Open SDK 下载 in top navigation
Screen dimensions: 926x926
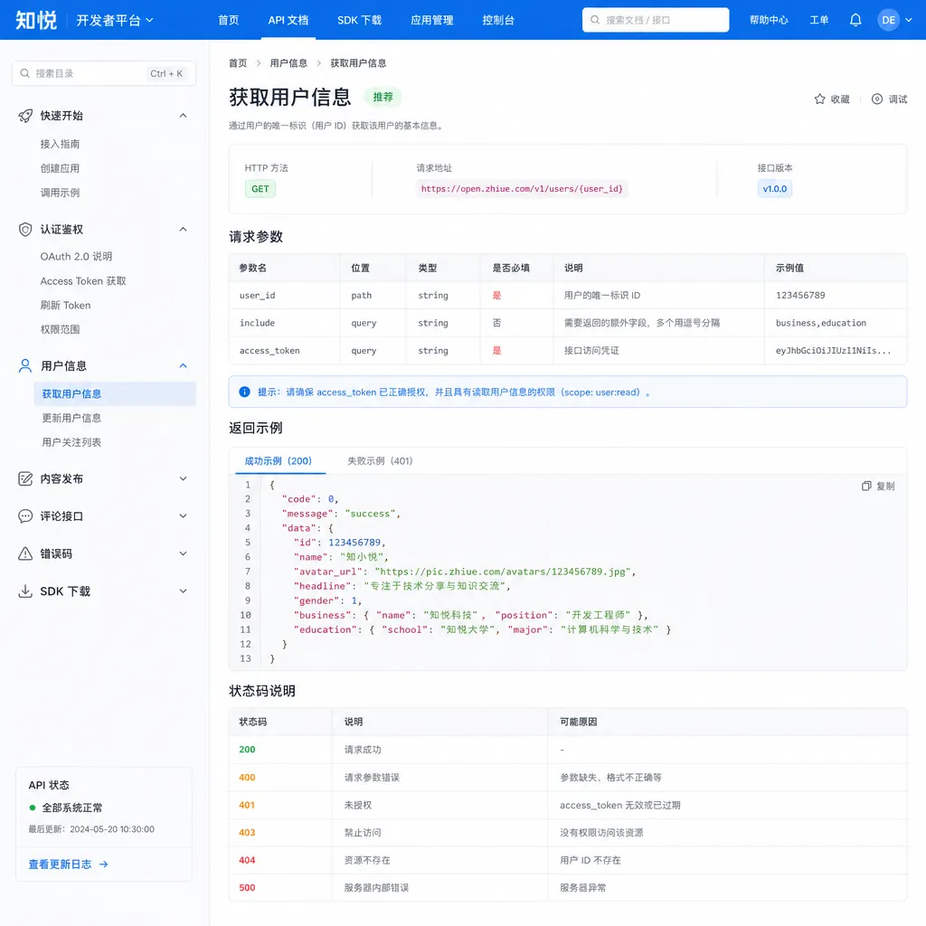pyautogui.click(x=360, y=20)
